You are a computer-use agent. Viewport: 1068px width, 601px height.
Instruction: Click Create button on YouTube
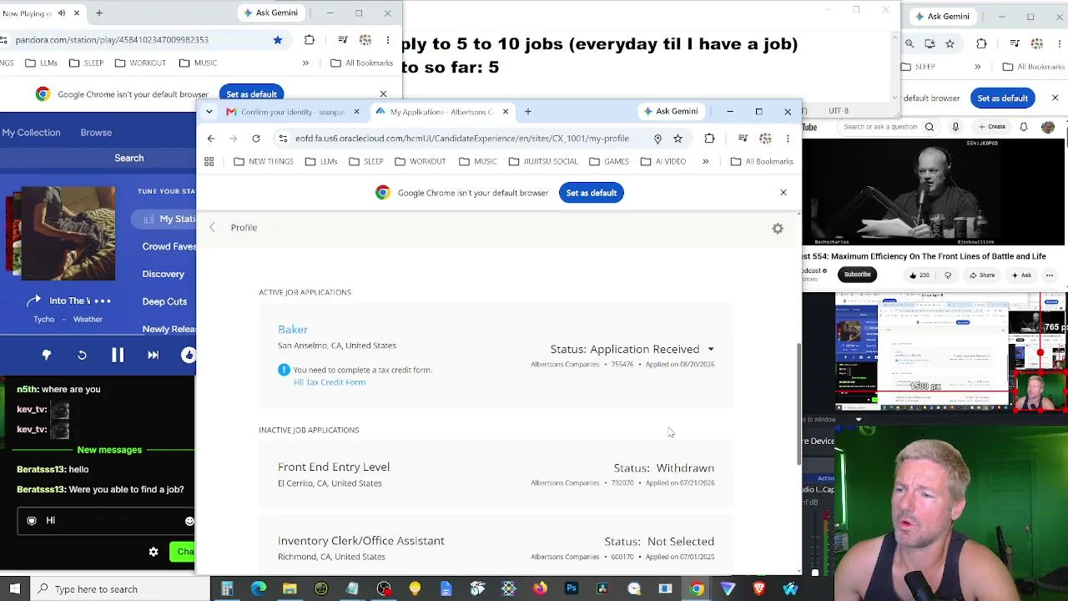pos(991,127)
